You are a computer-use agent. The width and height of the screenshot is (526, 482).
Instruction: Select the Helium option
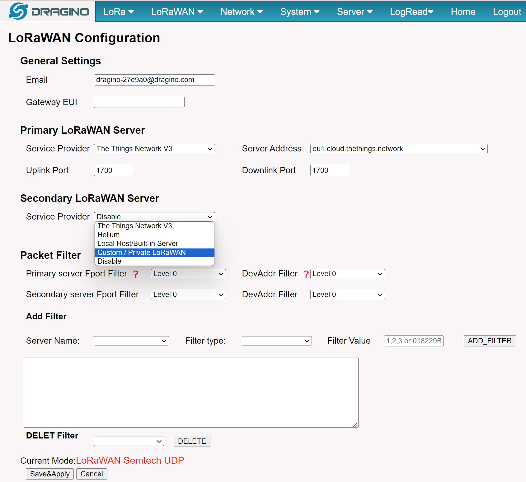coord(154,235)
